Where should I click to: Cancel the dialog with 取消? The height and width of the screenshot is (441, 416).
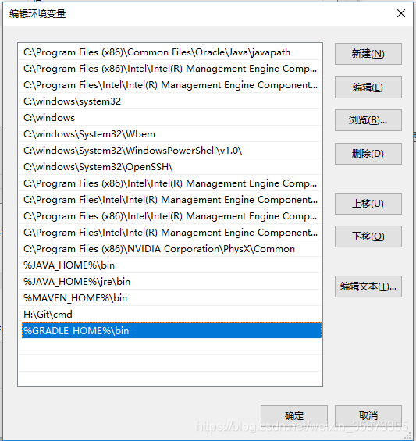click(368, 416)
